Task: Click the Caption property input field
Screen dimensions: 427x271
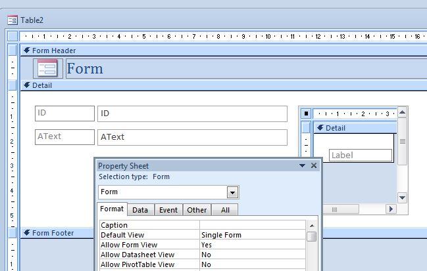Action: click(253, 225)
